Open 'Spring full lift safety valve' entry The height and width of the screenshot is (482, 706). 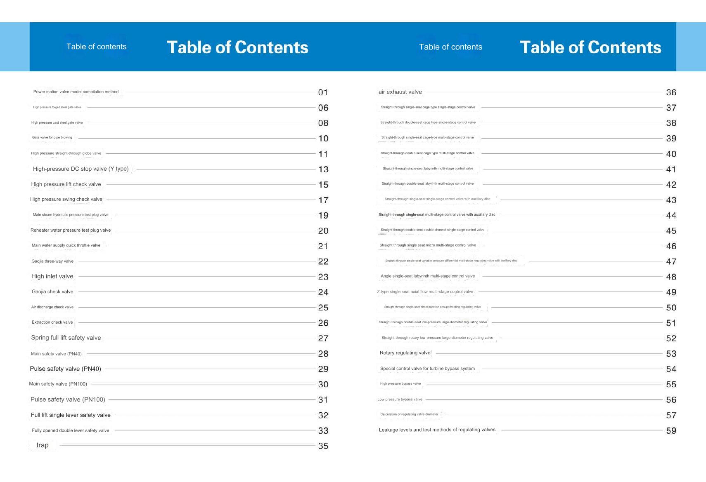click(x=66, y=338)
